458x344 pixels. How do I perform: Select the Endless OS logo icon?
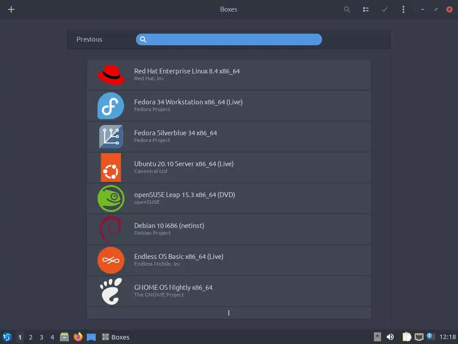[x=111, y=260]
